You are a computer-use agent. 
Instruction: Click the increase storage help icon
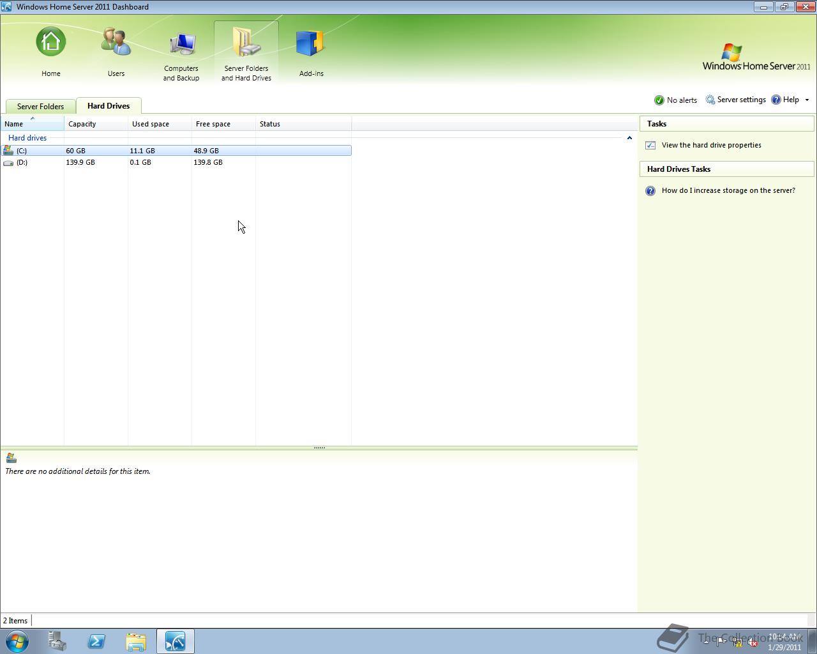point(650,191)
